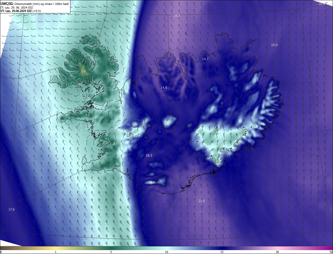
Task: Click the 3.4 value in the Westfjords
Action: [x=83, y=71]
